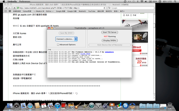Go back in Safari toolbar
This screenshot has height=111, width=179.
6,8
